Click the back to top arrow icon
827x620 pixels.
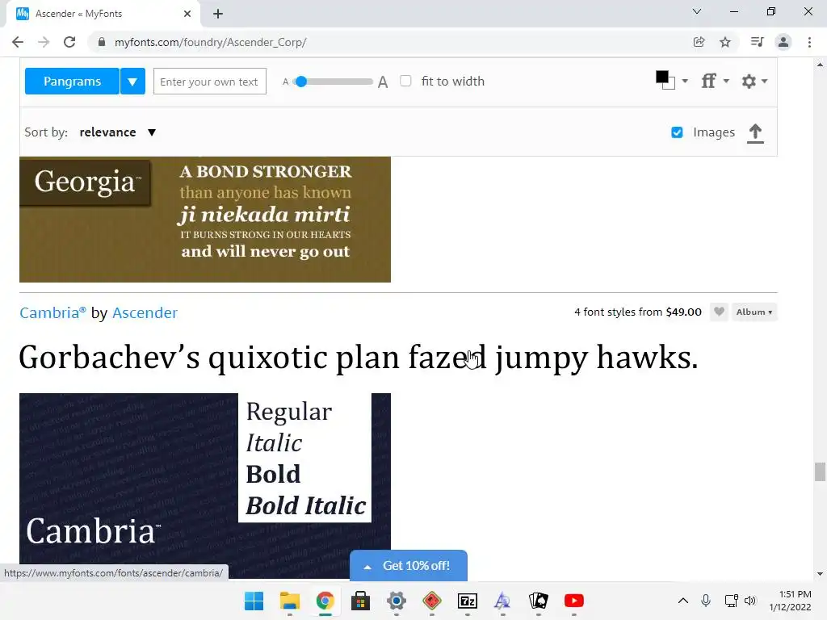[x=755, y=133]
